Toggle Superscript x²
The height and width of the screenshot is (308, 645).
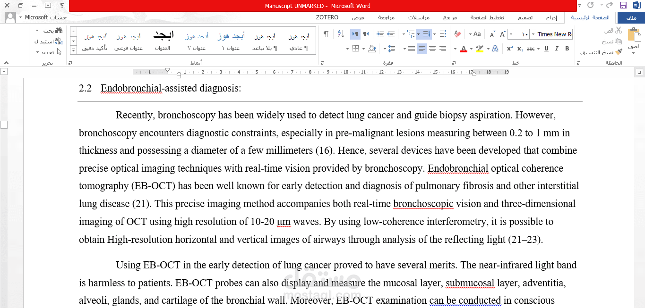click(x=510, y=49)
